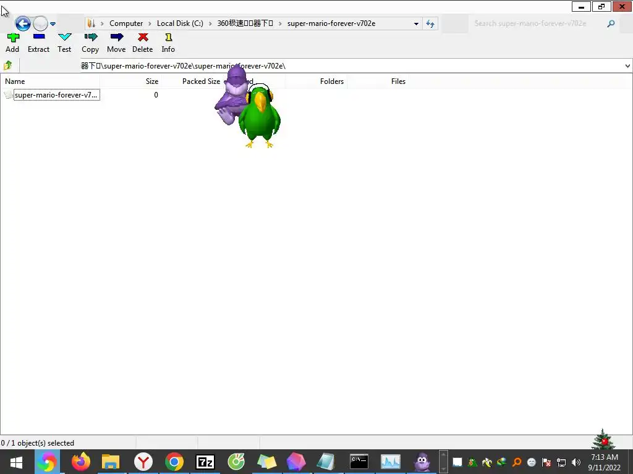
Task: Click the yellow Info icon
Action: tap(169, 37)
